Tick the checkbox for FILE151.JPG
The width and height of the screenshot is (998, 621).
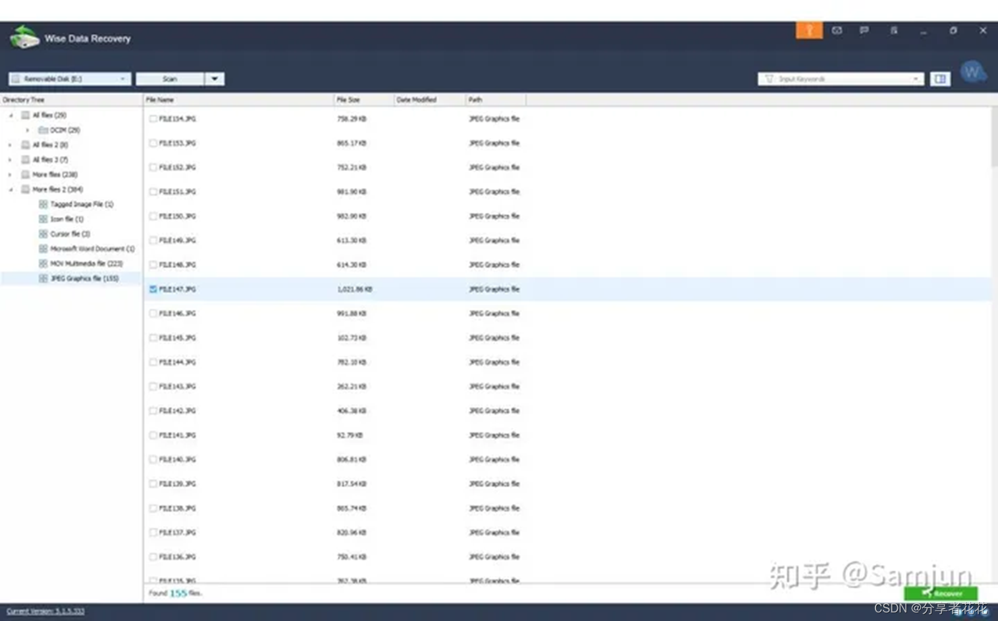point(153,192)
